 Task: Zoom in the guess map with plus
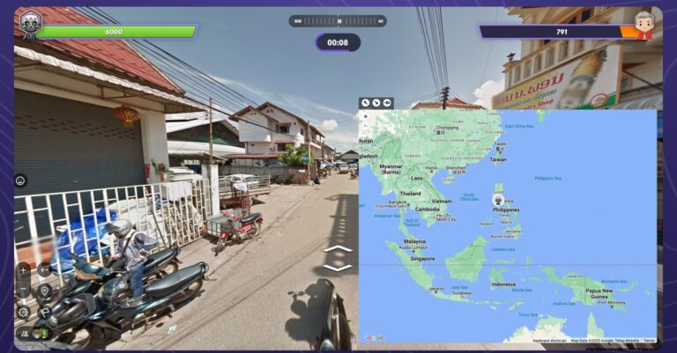[365, 116]
